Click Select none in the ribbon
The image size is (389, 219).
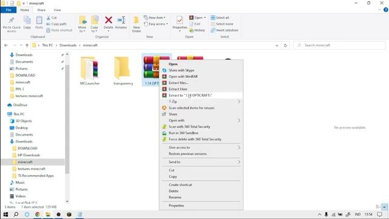(x=222, y=24)
